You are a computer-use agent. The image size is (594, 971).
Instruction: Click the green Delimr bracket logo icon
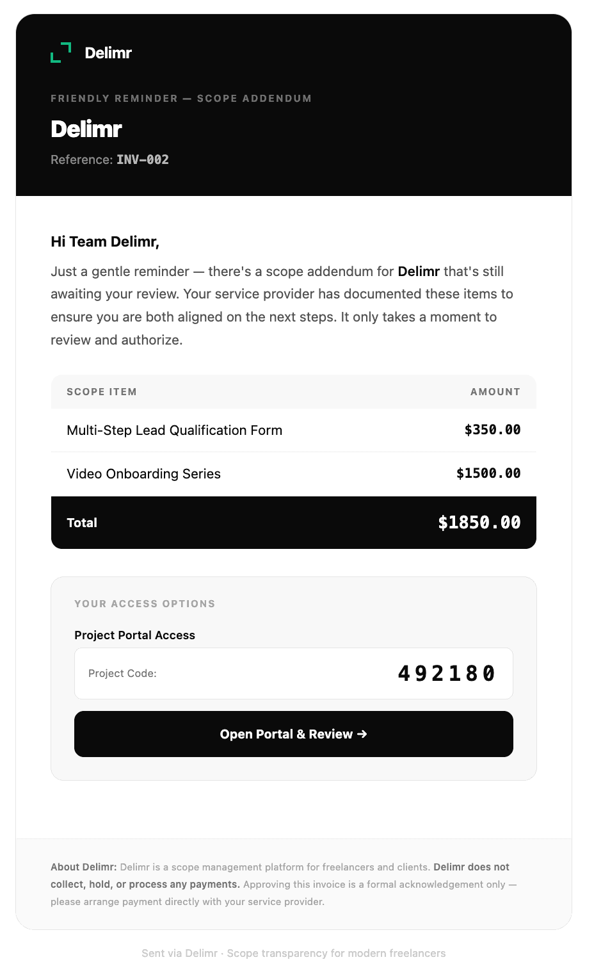61,53
